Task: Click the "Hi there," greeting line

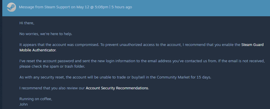Action: coord(27,23)
